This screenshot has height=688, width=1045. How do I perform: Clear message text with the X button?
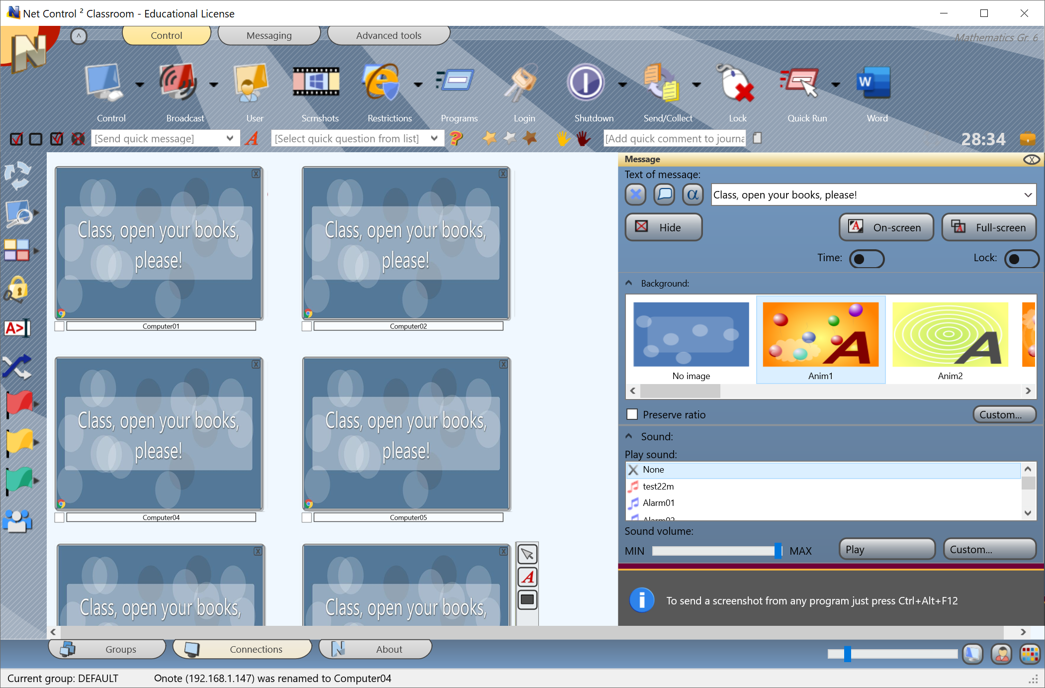pyautogui.click(x=636, y=195)
